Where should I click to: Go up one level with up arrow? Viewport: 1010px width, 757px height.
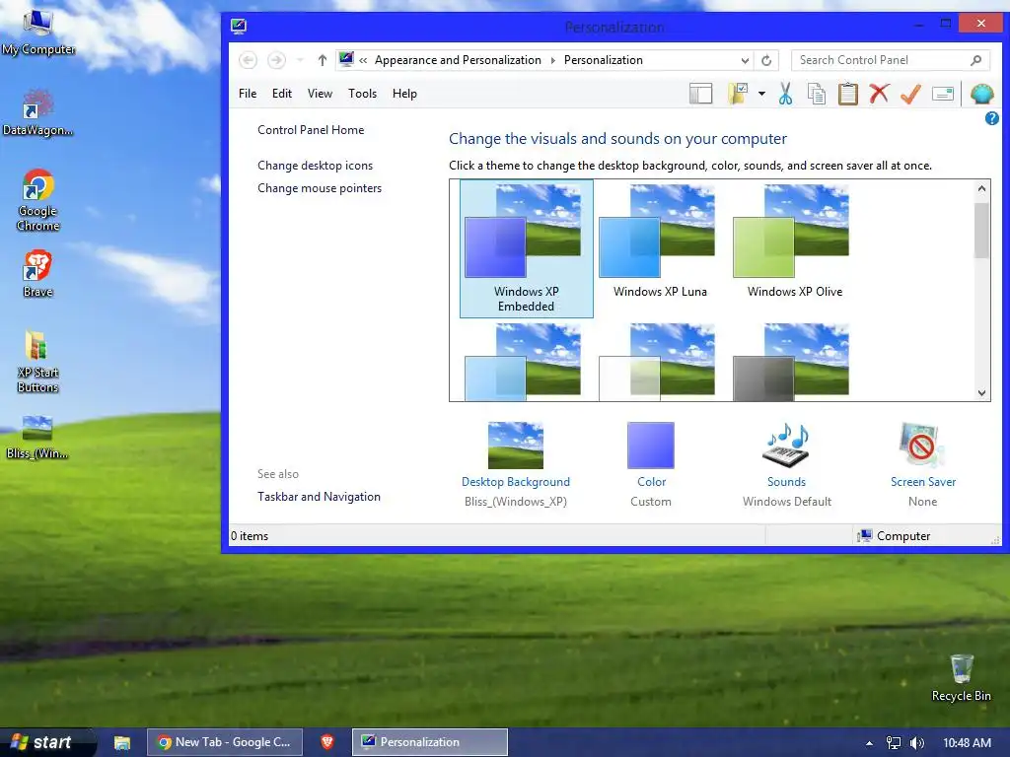tap(323, 60)
